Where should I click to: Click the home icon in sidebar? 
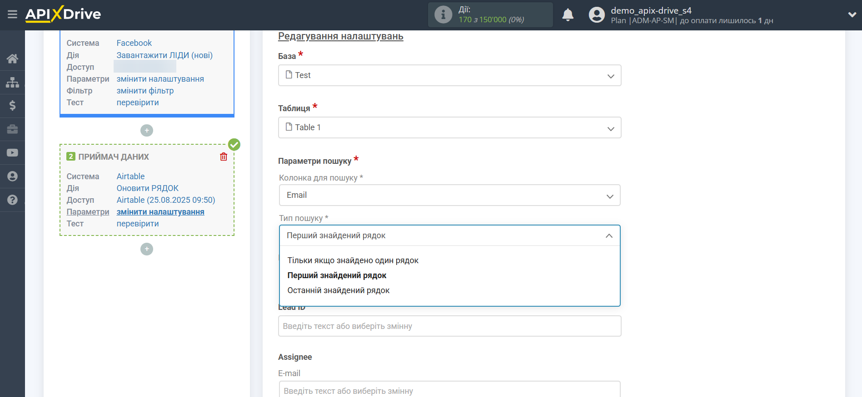pyautogui.click(x=12, y=59)
